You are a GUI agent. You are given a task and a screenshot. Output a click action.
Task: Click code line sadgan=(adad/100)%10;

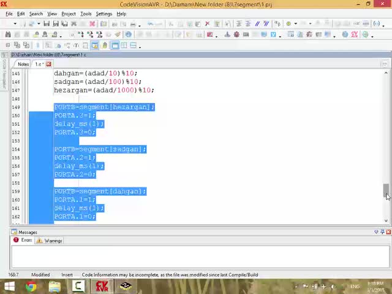tap(98, 81)
